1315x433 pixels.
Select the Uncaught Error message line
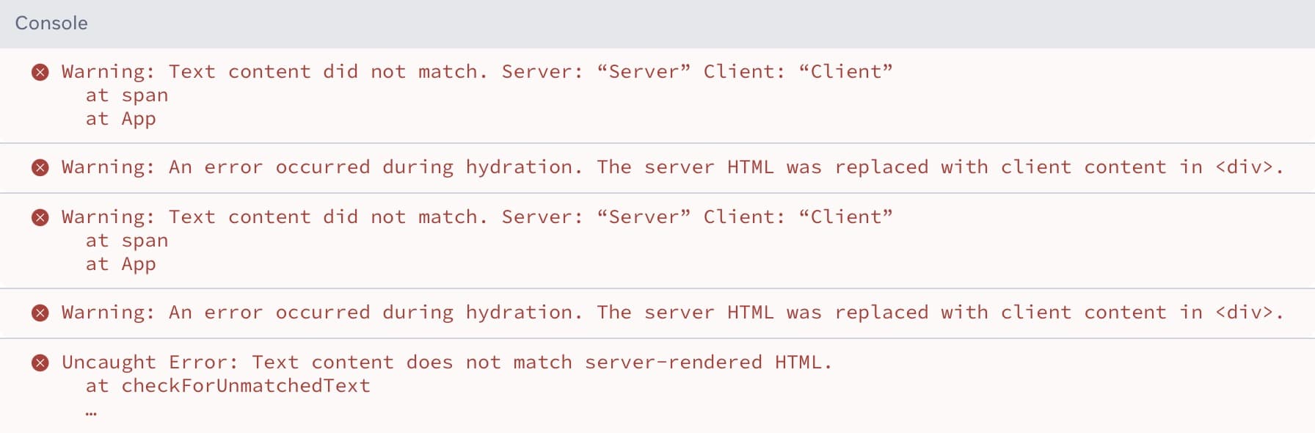[x=446, y=363]
